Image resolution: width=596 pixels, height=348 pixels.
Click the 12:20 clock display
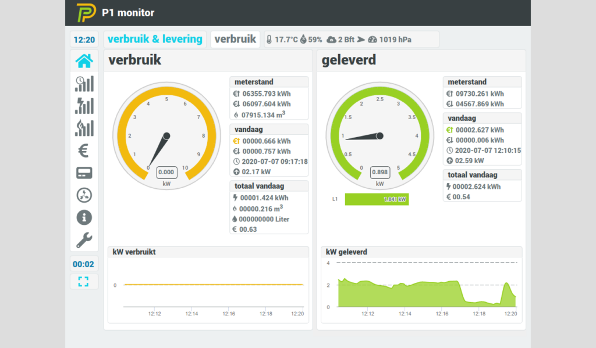point(84,40)
